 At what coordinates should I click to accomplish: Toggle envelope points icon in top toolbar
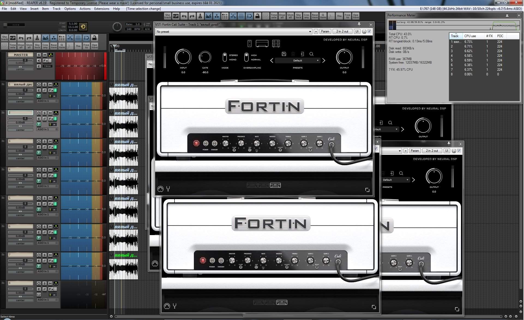pos(233,16)
